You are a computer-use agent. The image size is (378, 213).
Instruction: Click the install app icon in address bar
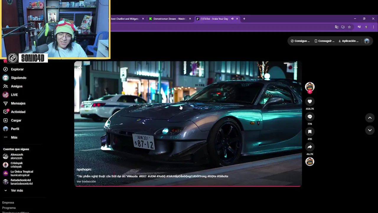click(x=343, y=27)
